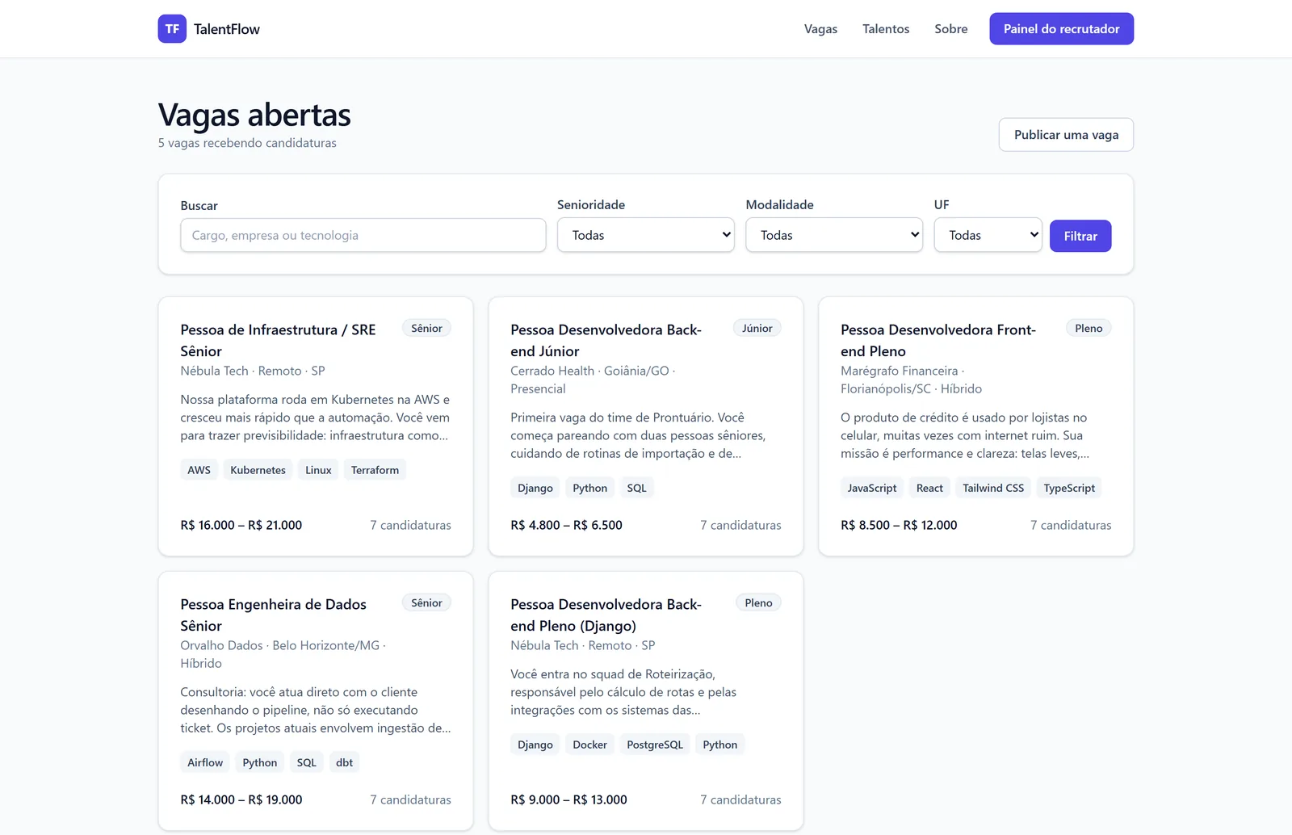Viewport: 1292px width, 835px height.
Task: Select the TypeScript tag
Action: click(1069, 488)
